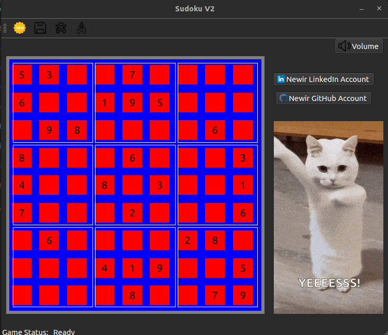Select the 7 cell in the bottom row
The height and width of the screenshot is (335, 388).
point(215,295)
